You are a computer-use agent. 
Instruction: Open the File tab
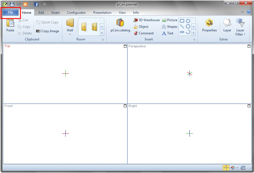(x=10, y=12)
